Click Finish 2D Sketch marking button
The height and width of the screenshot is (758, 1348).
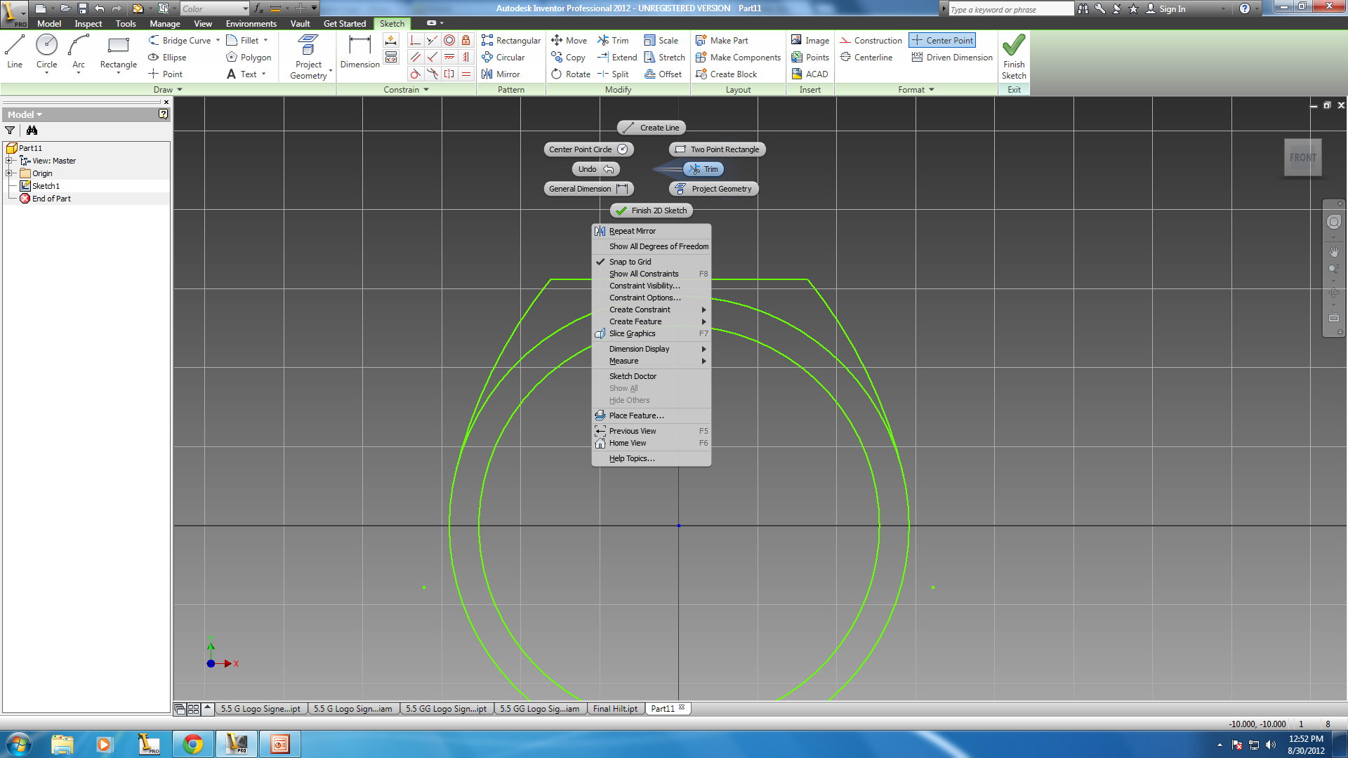pyautogui.click(x=652, y=211)
